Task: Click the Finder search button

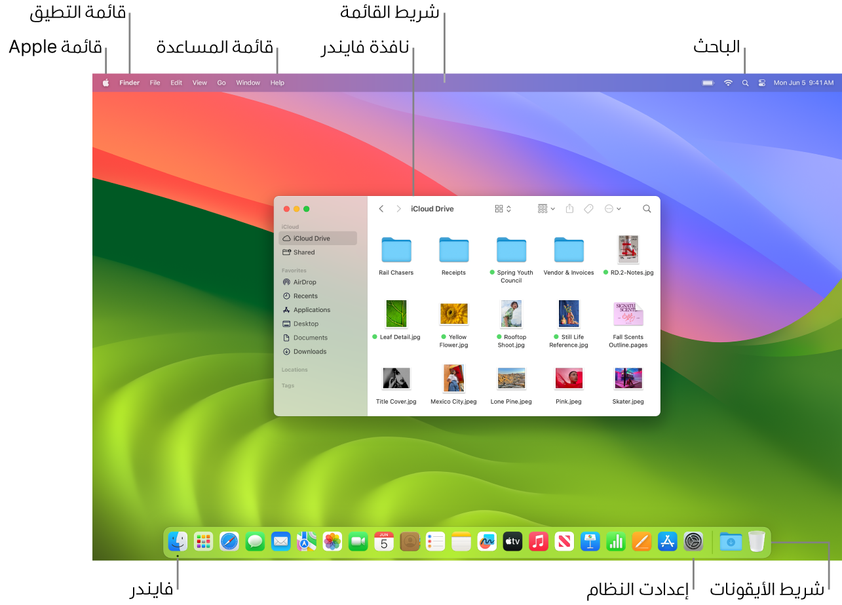Action: point(647,208)
